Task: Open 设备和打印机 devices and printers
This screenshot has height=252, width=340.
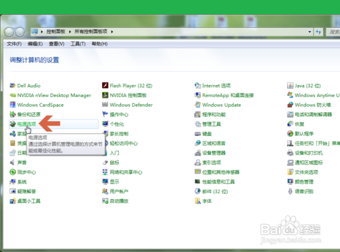Action: (309, 153)
